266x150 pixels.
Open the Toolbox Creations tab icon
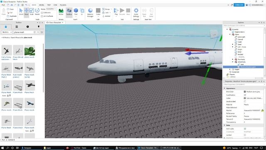[x=39, y=27]
